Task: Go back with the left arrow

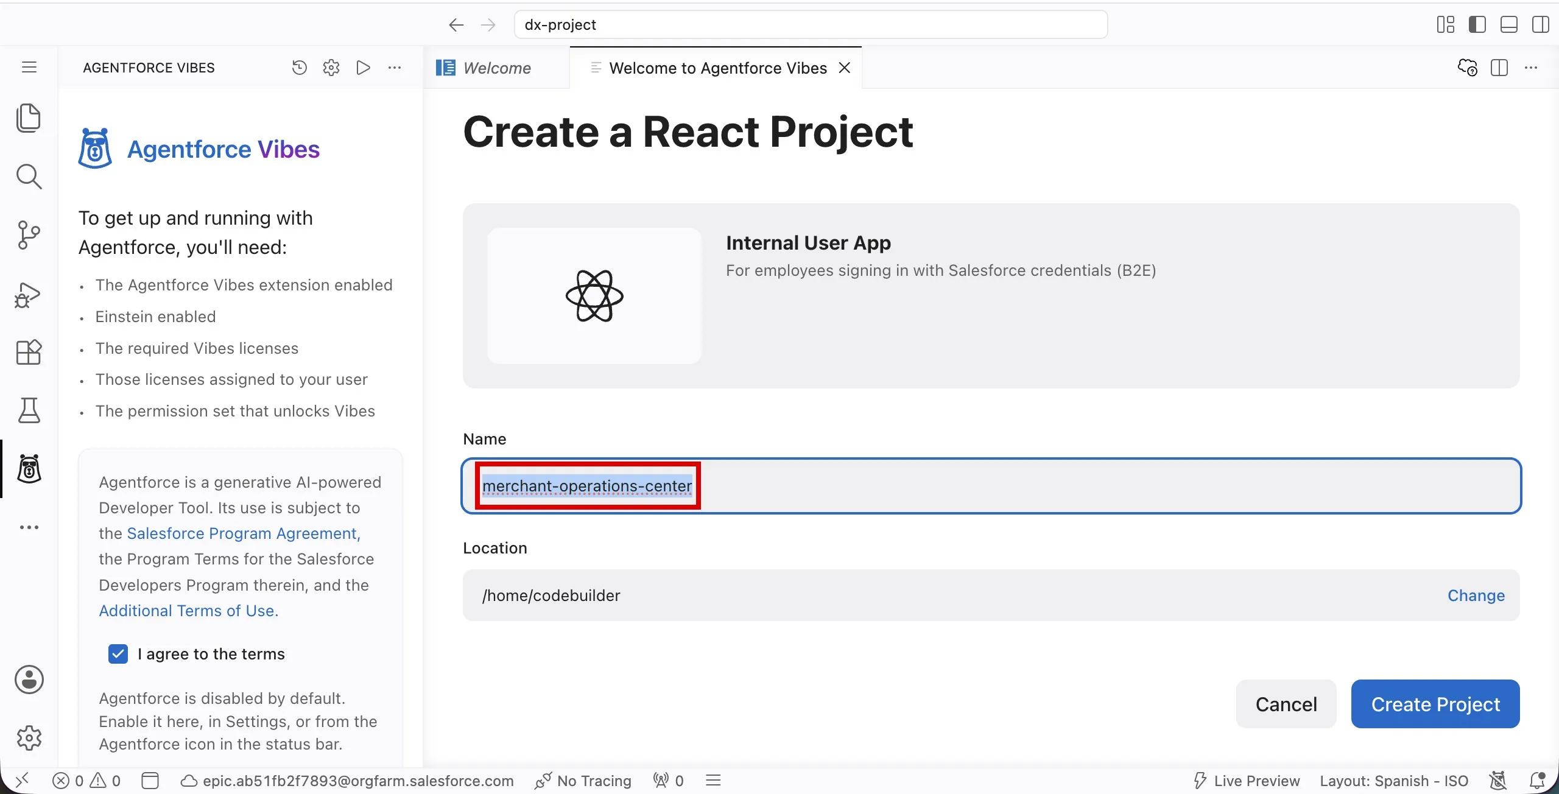Action: [x=456, y=25]
